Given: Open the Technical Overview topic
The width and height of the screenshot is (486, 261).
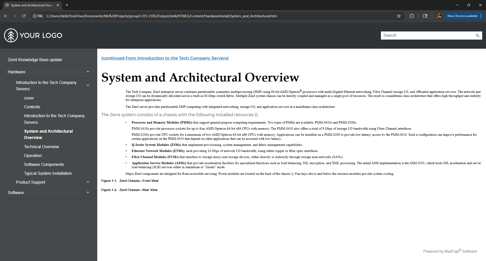Looking at the screenshot, I should tap(41, 147).
